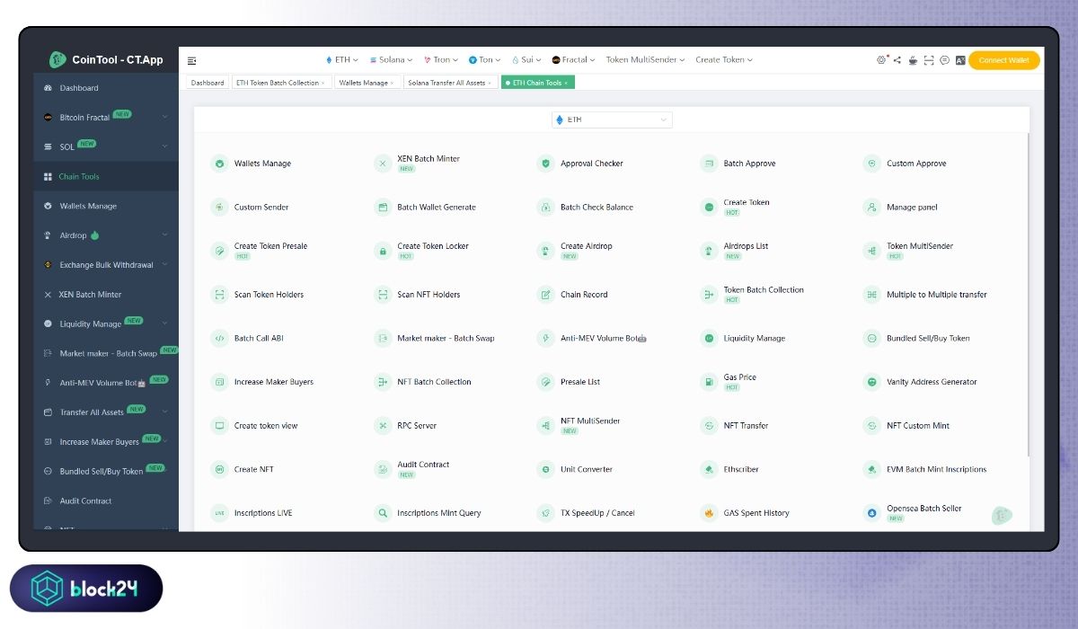Open the share icon in top toolbar
The image size is (1078, 629).
click(x=897, y=60)
